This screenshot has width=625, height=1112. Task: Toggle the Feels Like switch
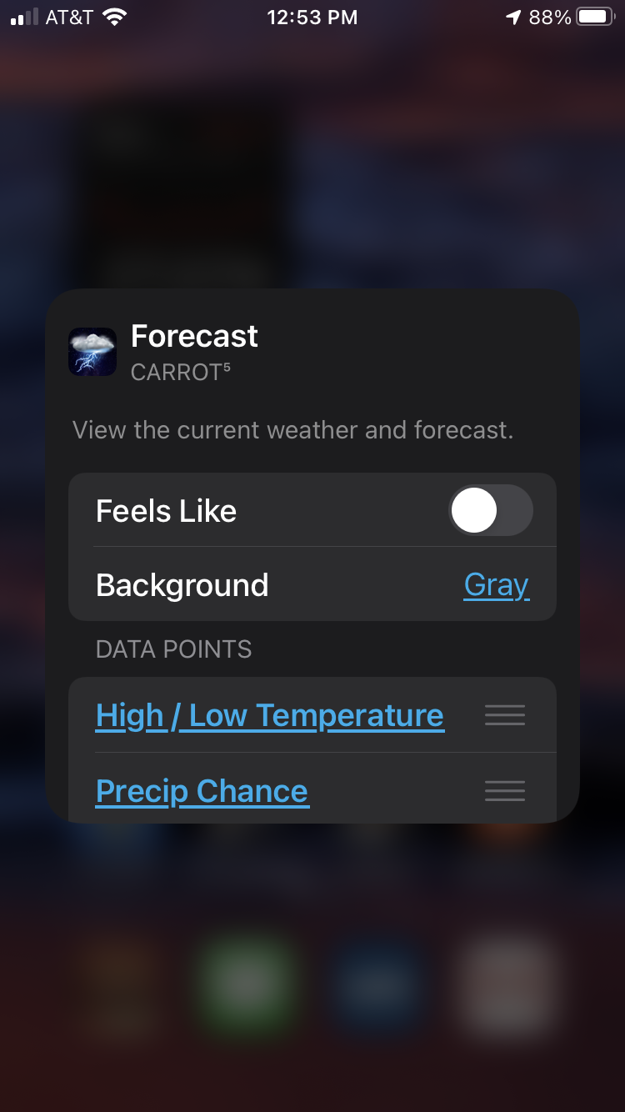point(491,510)
